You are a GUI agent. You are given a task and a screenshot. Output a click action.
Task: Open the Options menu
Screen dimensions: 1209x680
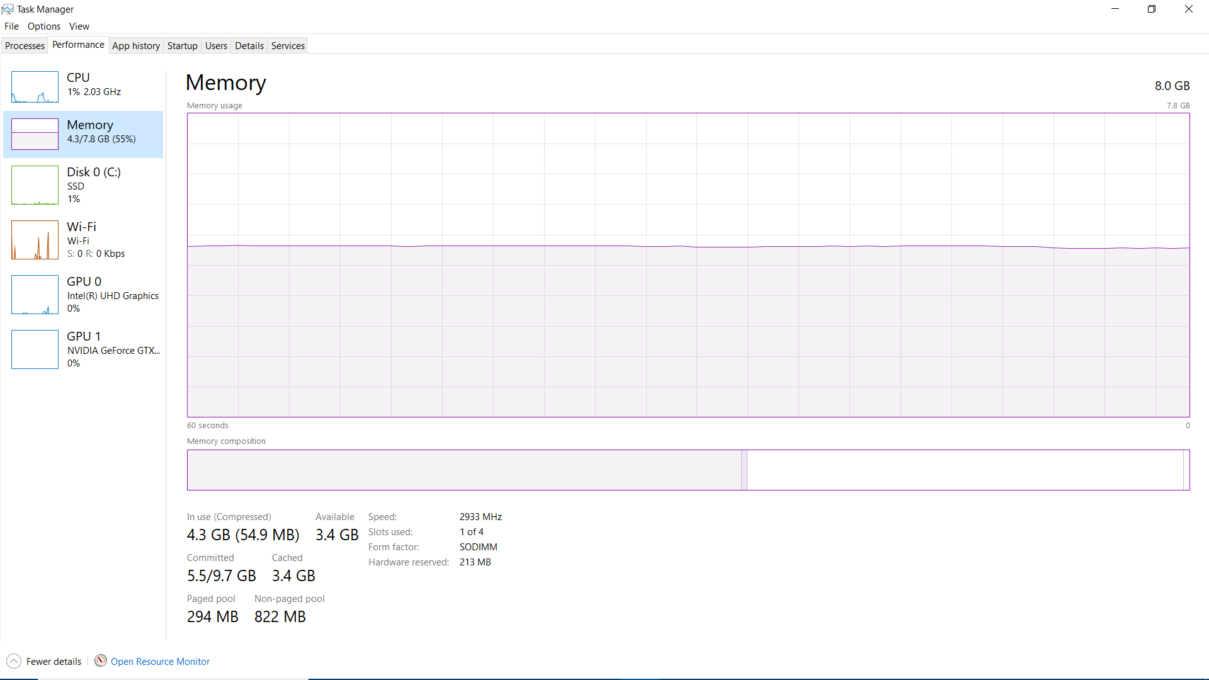pyautogui.click(x=44, y=26)
